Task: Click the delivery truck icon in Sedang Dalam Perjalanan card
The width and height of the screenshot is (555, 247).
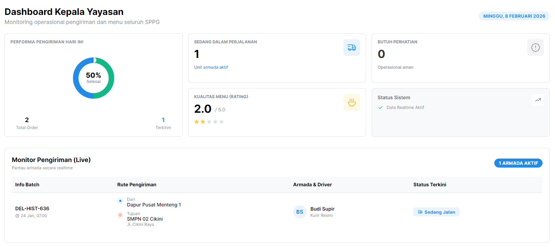Action: 352,48
